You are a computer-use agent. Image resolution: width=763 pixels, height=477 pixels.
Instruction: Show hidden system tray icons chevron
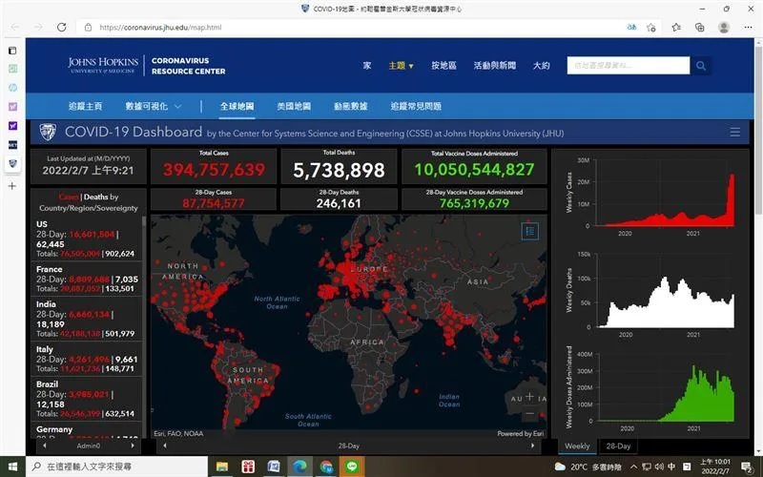coord(634,467)
